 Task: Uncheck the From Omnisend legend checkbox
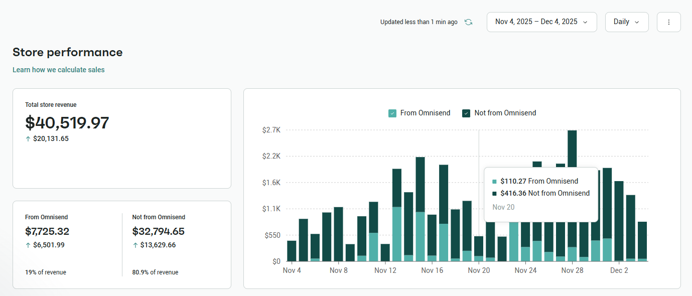click(x=392, y=113)
